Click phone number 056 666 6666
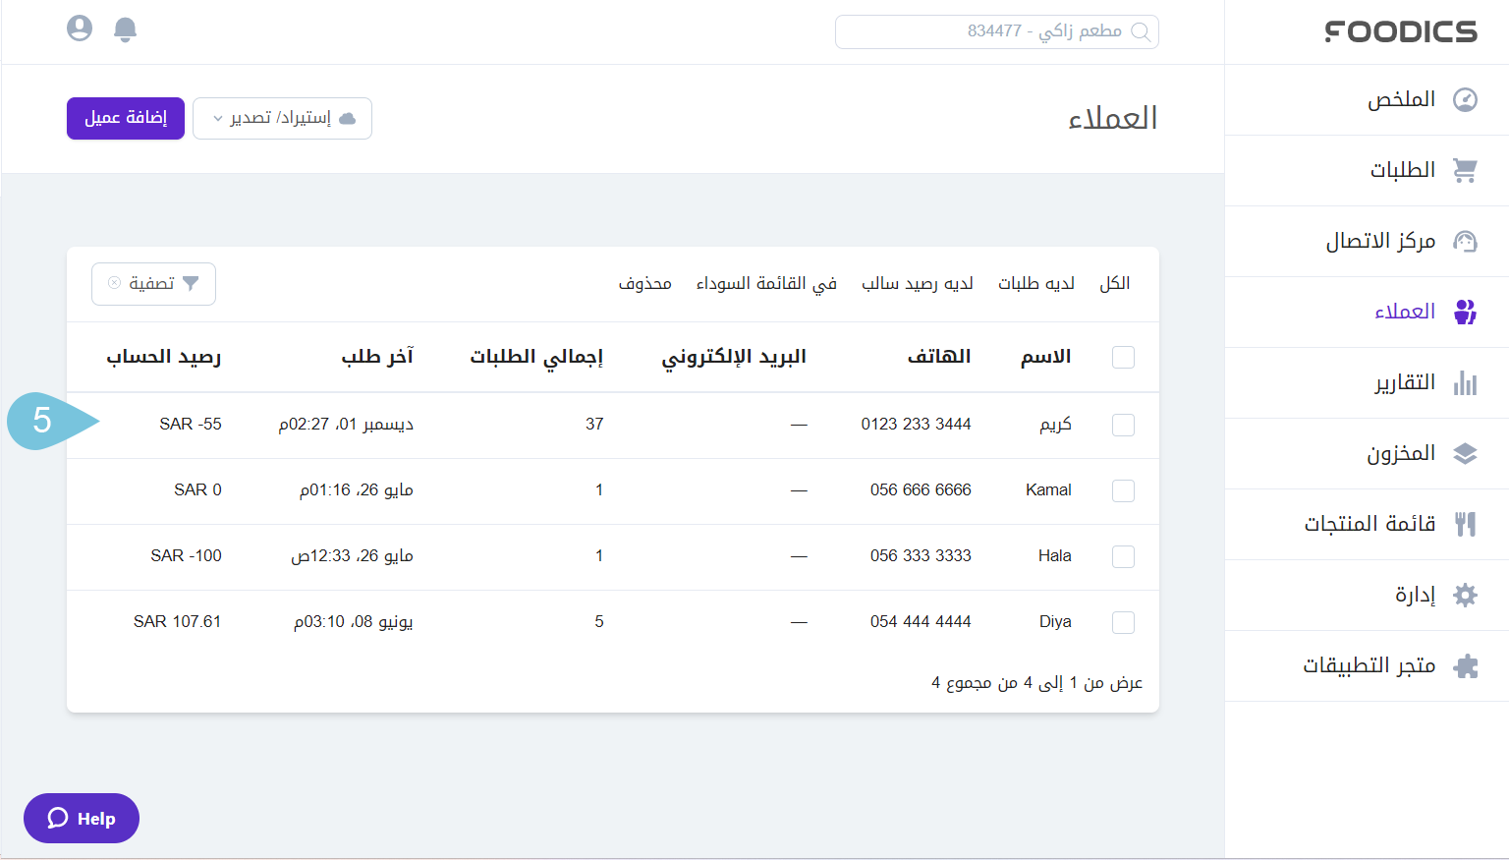1509x860 pixels. 921,489
